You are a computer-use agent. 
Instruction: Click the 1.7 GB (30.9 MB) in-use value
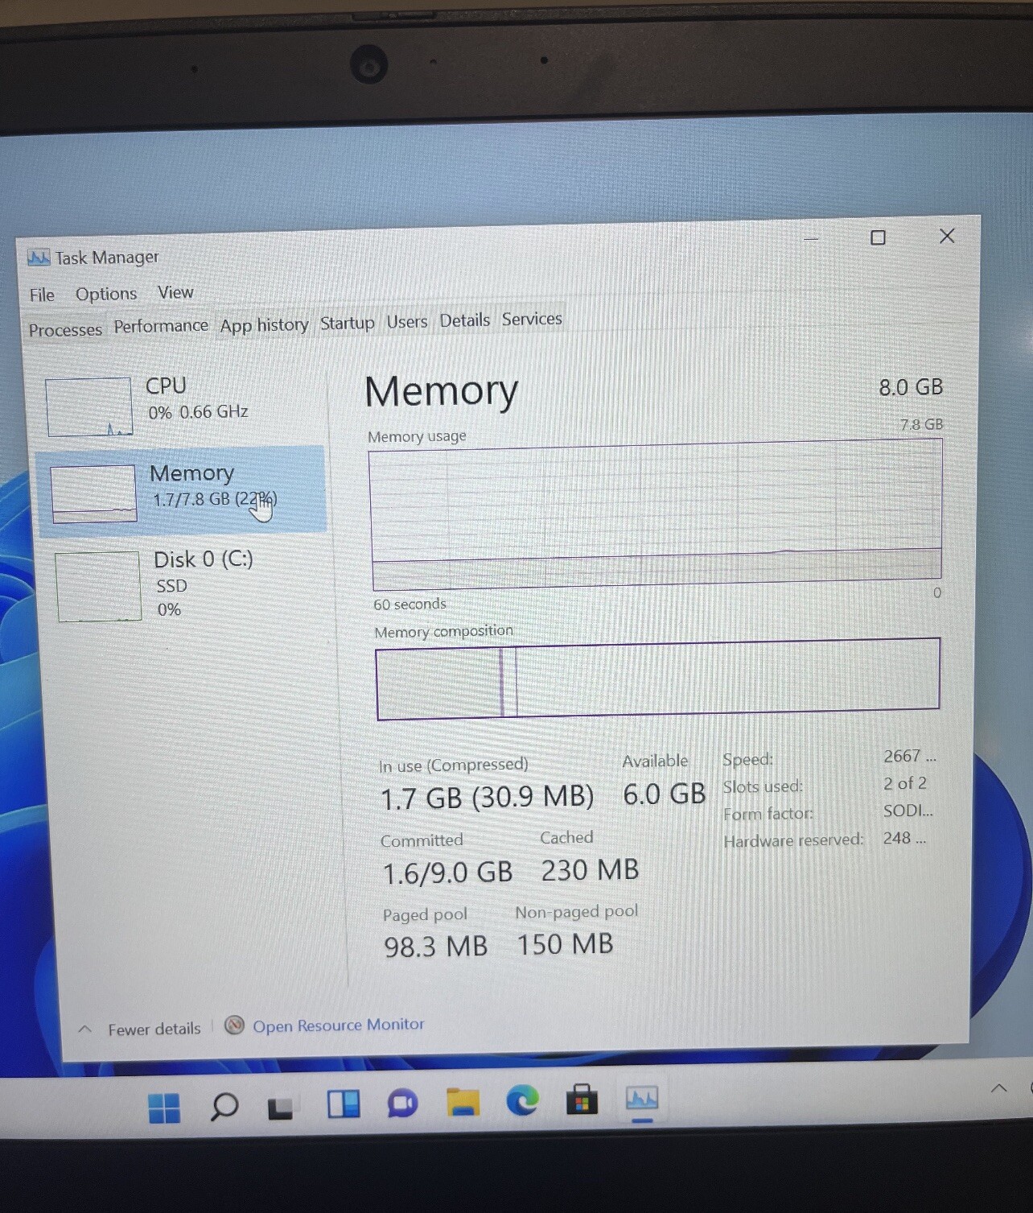(487, 798)
